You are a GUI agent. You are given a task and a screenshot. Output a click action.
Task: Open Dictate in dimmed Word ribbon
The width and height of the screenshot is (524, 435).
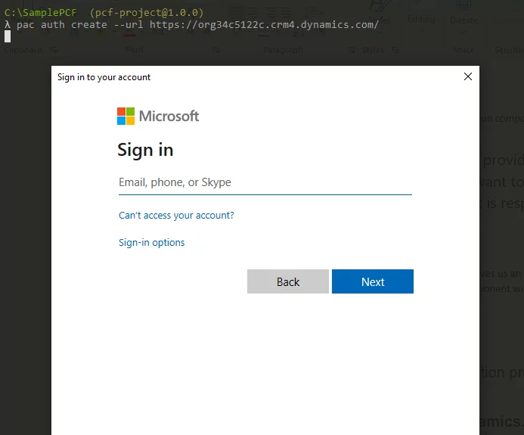pos(464,17)
